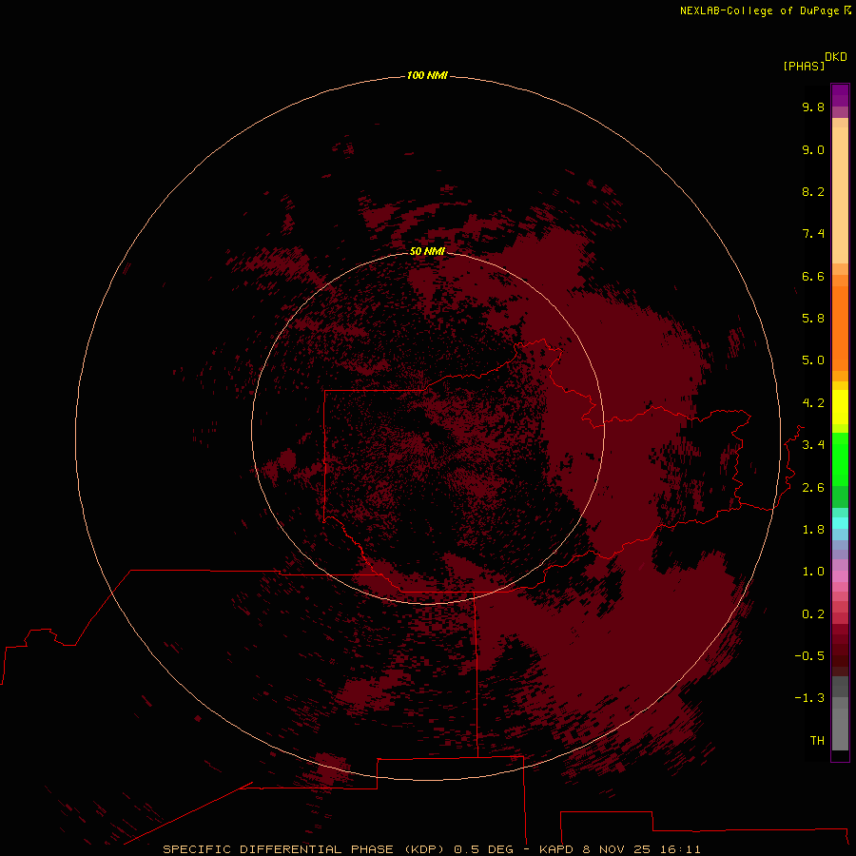The image size is (856, 856).
Task: Click the bright green color bar segment
Action: tap(840, 459)
